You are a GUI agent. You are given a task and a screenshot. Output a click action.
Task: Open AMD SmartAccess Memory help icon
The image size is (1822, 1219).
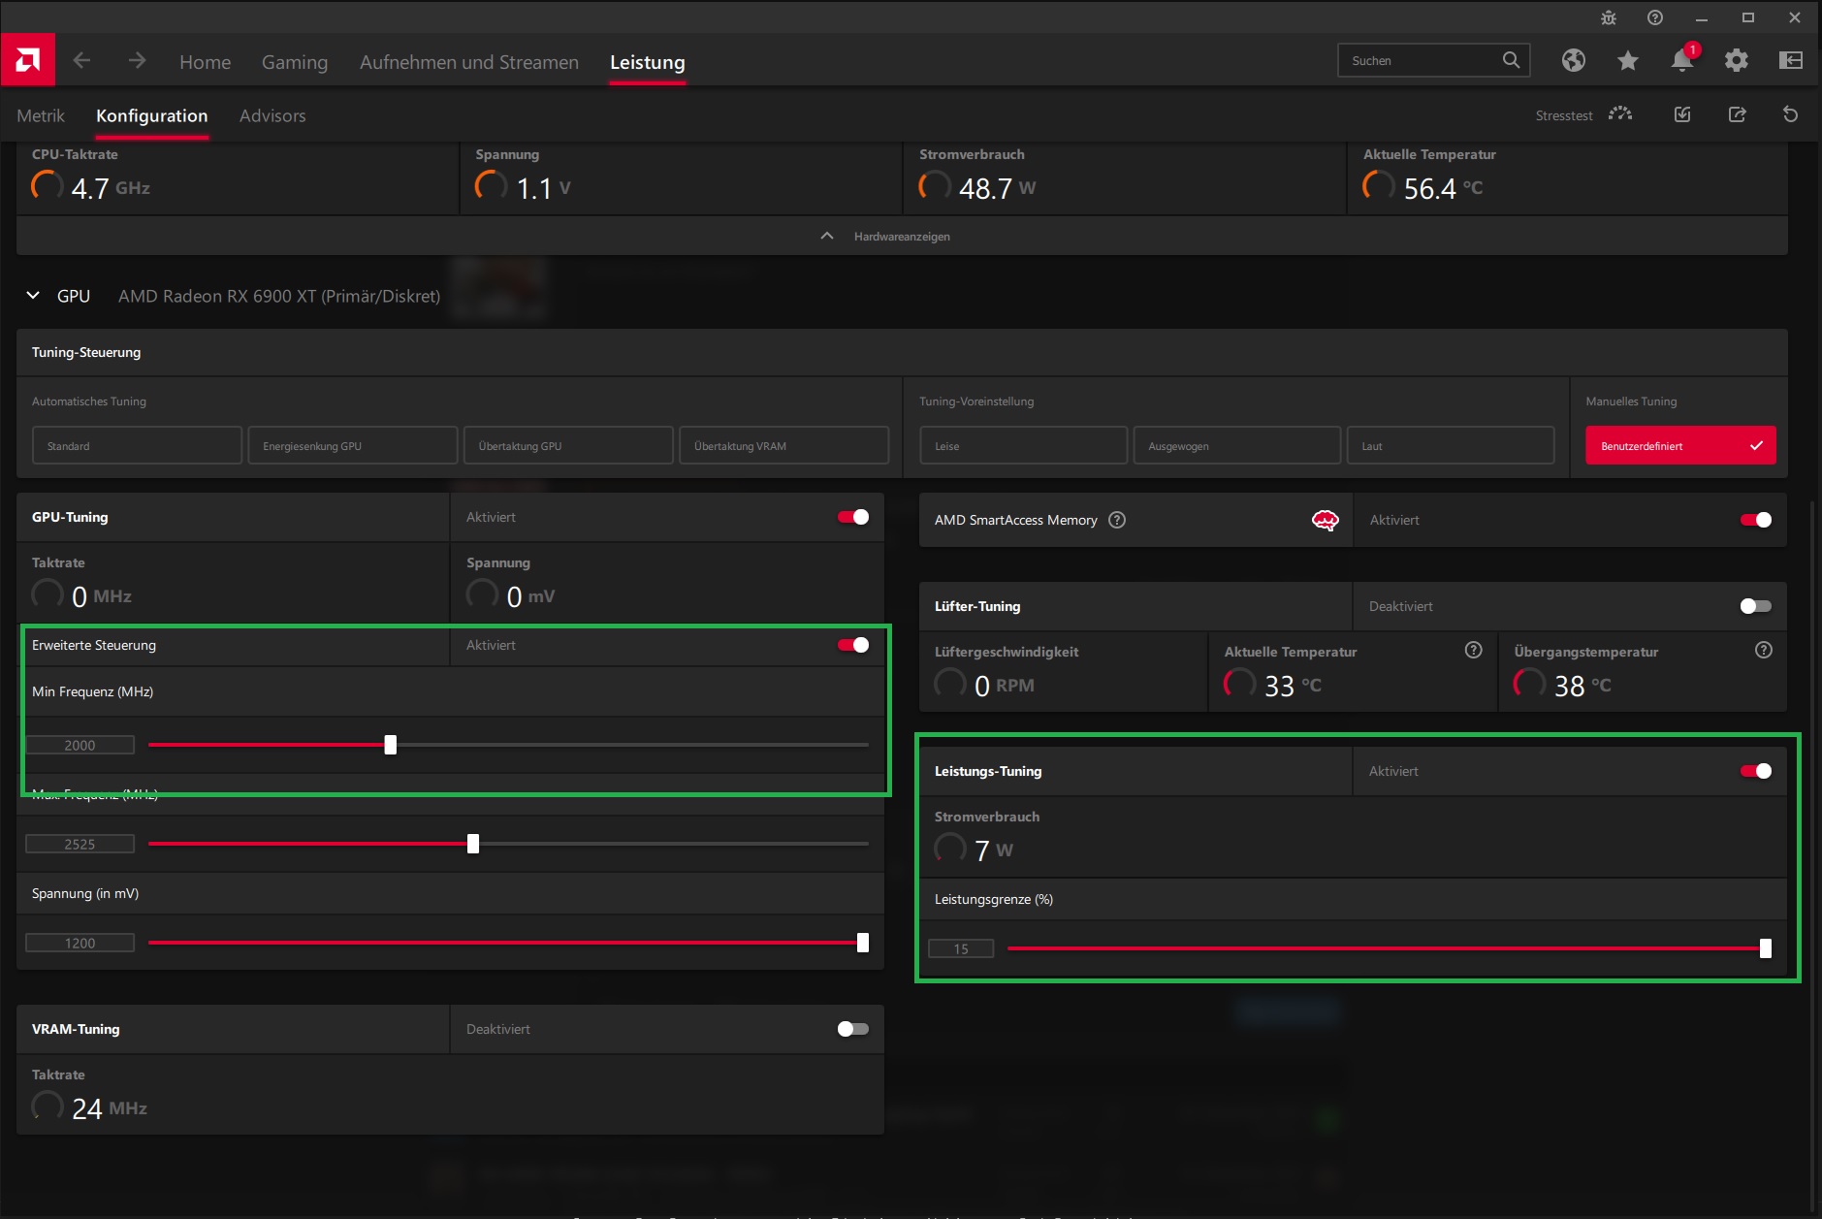1117,520
